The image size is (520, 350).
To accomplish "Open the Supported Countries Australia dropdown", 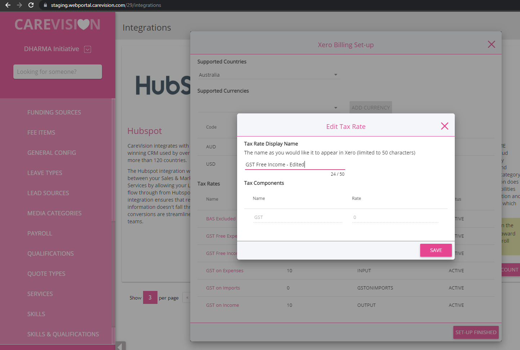I will [268, 75].
